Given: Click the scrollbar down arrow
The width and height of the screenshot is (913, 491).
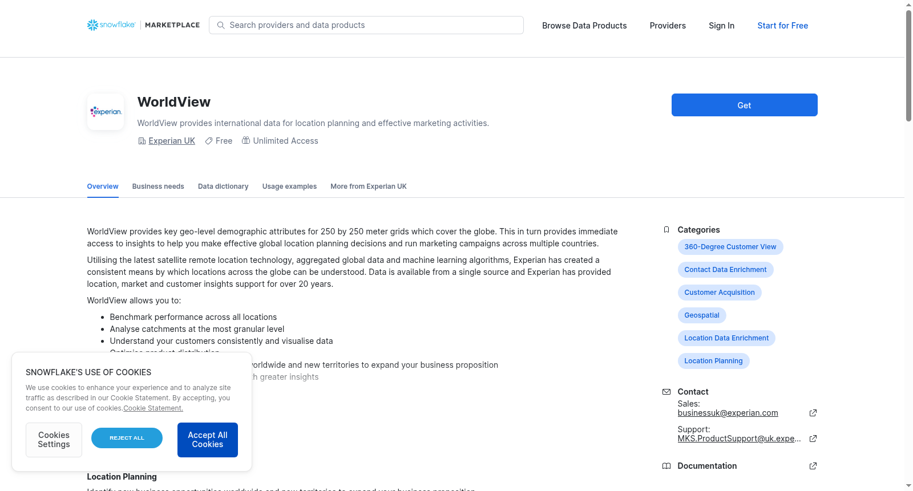Looking at the screenshot, I should [x=908, y=486].
